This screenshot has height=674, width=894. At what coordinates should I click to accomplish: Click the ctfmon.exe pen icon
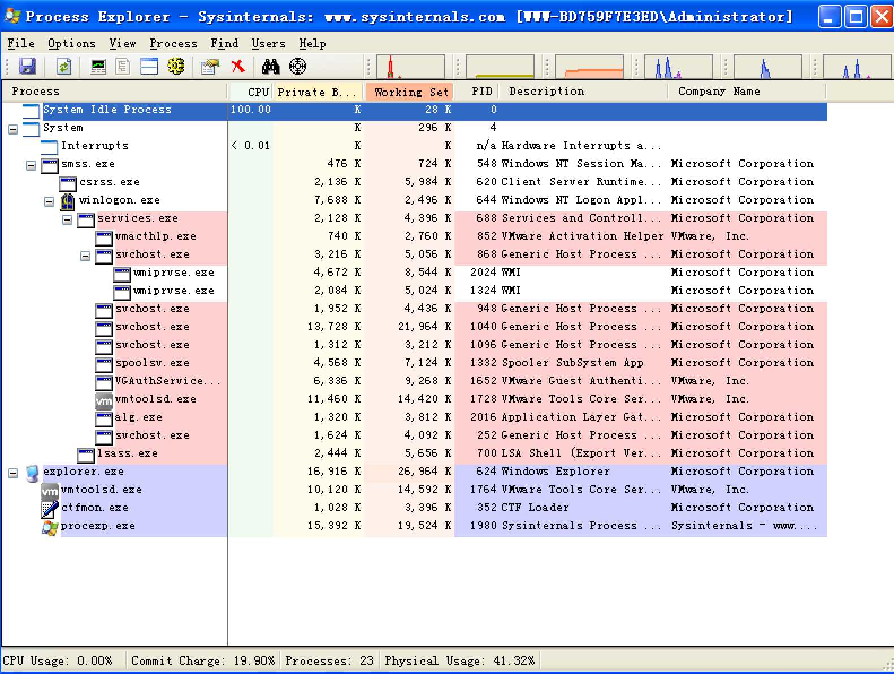click(49, 509)
